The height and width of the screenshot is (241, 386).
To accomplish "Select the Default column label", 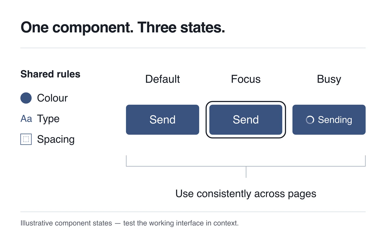I will [162, 79].
